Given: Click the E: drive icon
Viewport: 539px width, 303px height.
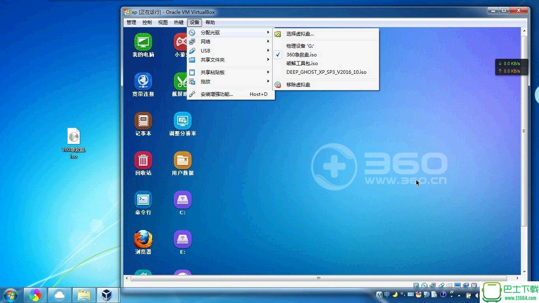Looking at the screenshot, I should pyautogui.click(x=183, y=243).
